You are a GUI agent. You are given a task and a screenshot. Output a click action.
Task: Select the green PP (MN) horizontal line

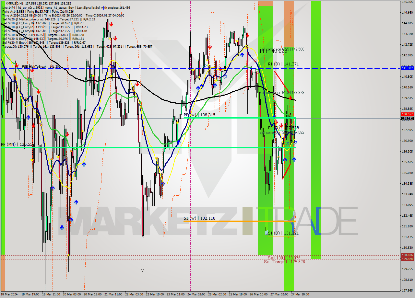click(148, 147)
